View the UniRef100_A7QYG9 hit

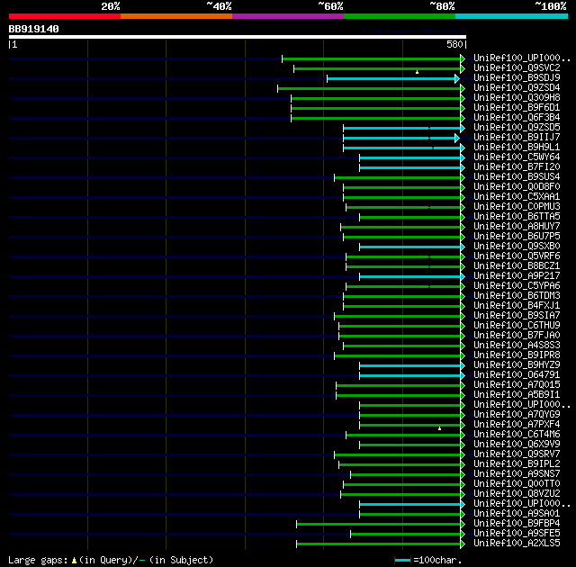517,415
